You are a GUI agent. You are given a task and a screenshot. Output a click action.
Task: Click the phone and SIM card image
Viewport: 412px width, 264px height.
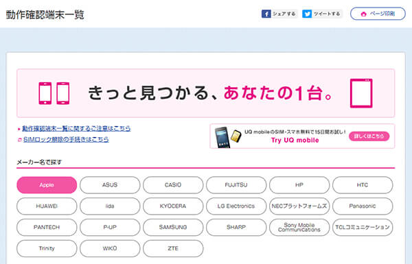pos(227,136)
